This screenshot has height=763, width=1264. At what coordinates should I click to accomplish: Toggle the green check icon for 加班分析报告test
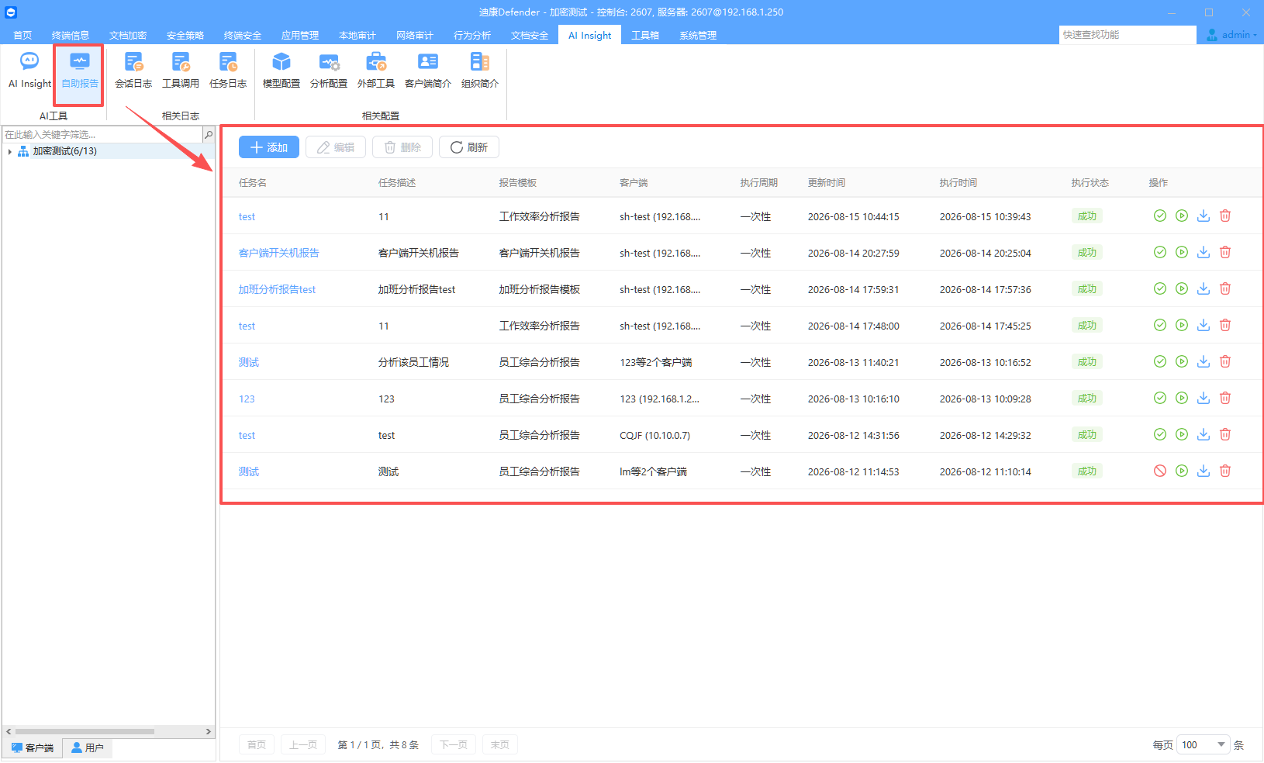click(1160, 288)
